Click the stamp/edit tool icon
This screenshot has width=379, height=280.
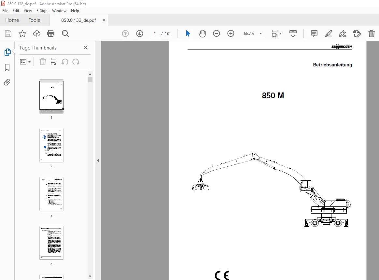click(x=357, y=34)
